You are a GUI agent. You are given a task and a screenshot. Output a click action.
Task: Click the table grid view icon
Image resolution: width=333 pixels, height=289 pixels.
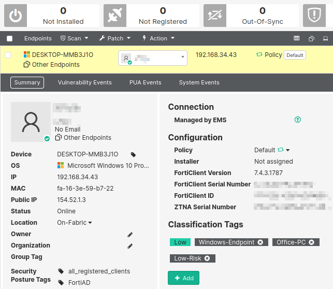pyautogui.click(x=297, y=38)
